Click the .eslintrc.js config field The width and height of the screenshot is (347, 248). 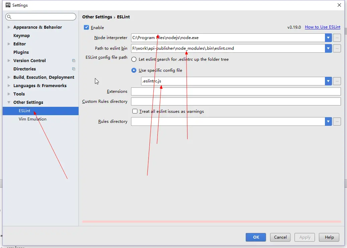point(233,81)
